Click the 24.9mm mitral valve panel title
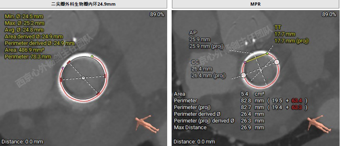Viewport: 340px width, 146px height. pyautogui.click(x=84, y=4)
